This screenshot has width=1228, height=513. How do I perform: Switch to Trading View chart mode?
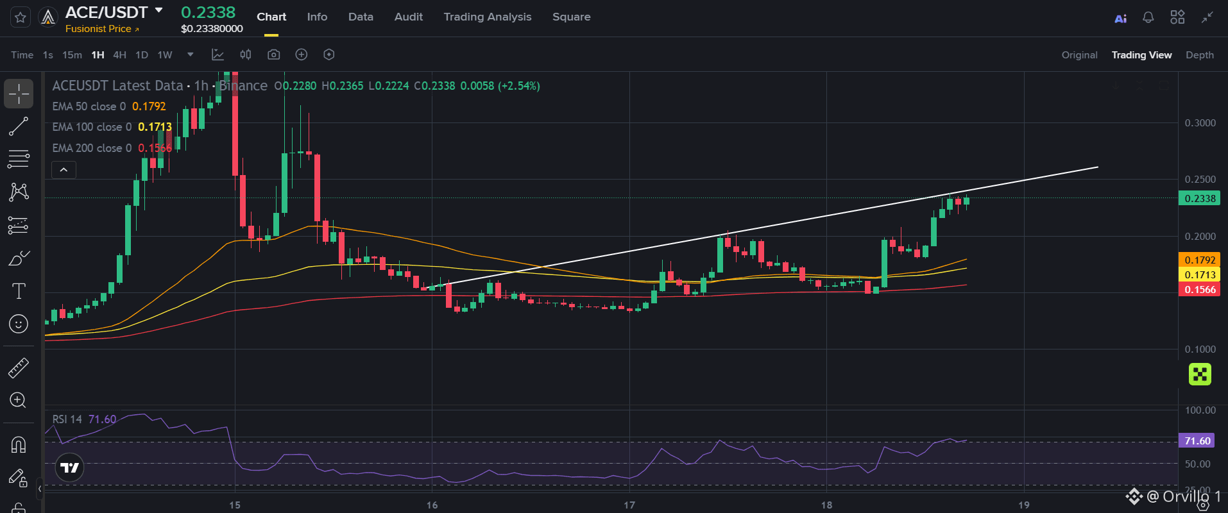coord(1141,55)
